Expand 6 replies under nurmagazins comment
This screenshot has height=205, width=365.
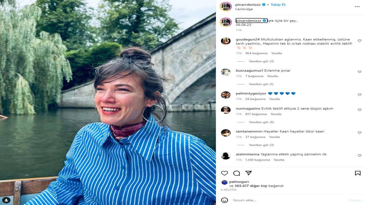click(261, 122)
